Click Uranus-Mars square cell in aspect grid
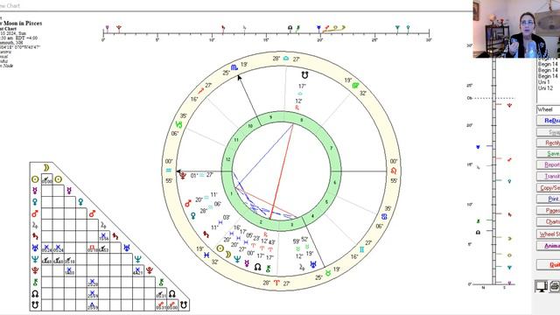Image resolution: width=560 pixels, height=315 pixels. (x=92, y=248)
